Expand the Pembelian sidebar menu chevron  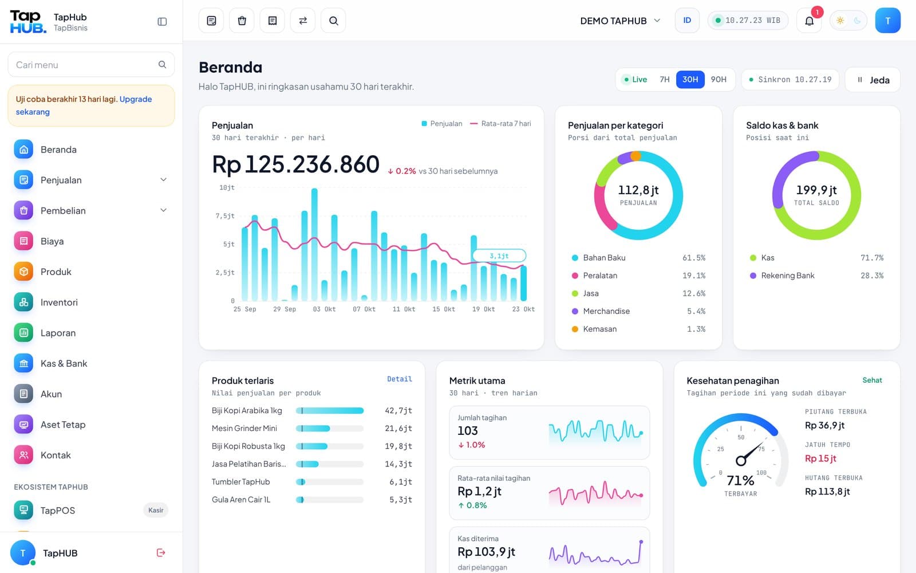(163, 210)
